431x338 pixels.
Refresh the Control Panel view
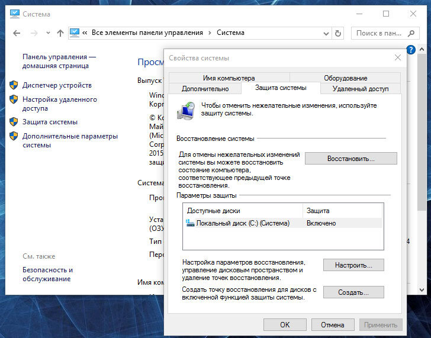click(338, 34)
